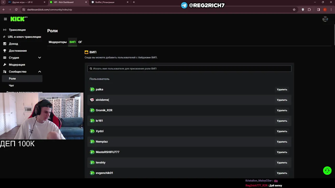Focus the VIP username search field
Viewport: 335px width, 188px height.
(x=189, y=69)
